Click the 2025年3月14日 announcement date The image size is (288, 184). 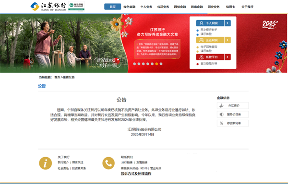(x=143, y=135)
